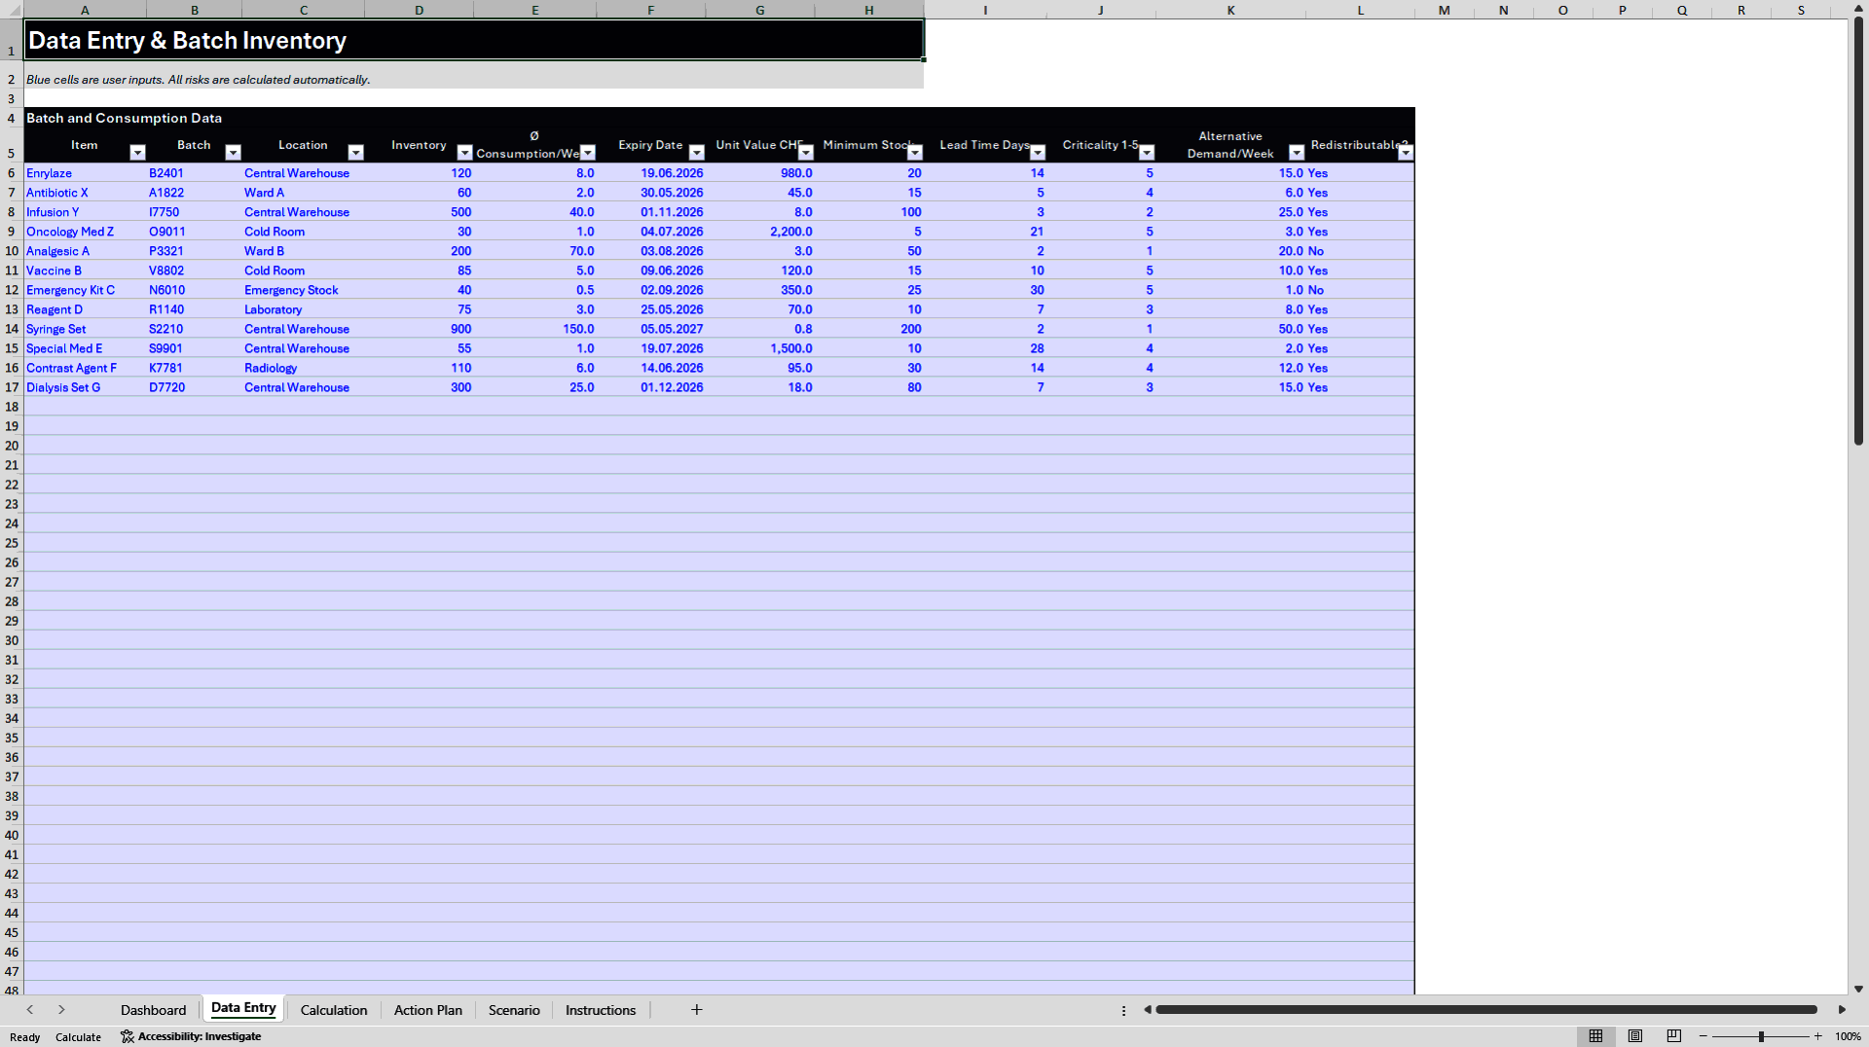The width and height of the screenshot is (1869, 1047).
Task: Switch to Normal view icon
Action: tap(1595, 1036)
